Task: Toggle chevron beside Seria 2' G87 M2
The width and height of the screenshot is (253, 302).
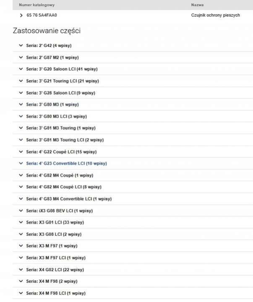Action: click(x=20, y=57)
